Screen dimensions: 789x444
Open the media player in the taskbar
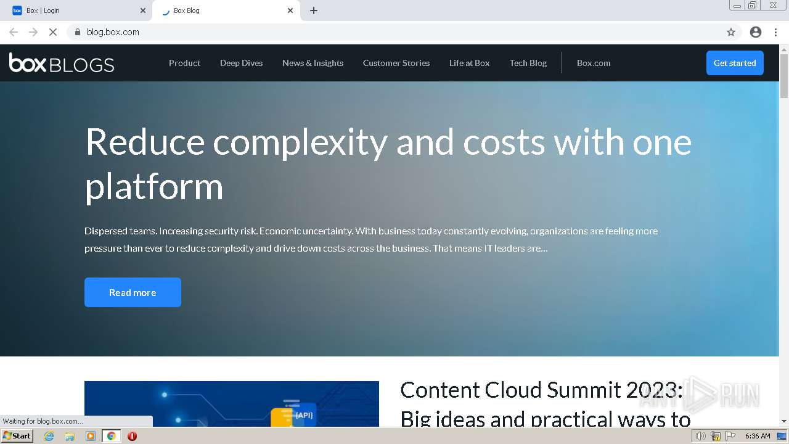coord(91,436)
